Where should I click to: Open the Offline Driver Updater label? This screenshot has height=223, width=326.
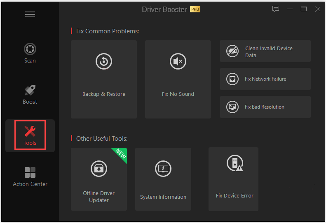pos(99,197)
